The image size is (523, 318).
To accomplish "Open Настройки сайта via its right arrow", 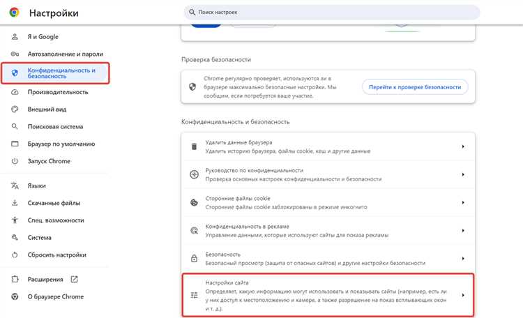I will [463, 295].
